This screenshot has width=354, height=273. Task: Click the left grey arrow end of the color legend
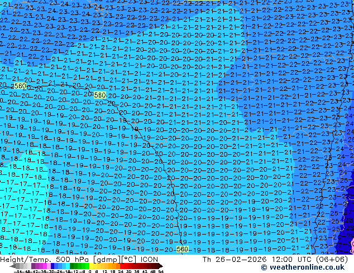coord(13,266)
